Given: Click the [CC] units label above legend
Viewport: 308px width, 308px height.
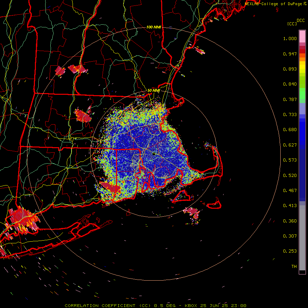Looking at the screenshot, I should pos(292,24).
